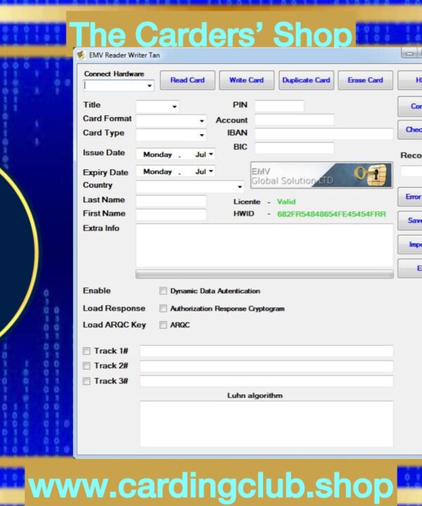Click the Erase Card button
Screen dimensions: 422x506
pos(365,80)
